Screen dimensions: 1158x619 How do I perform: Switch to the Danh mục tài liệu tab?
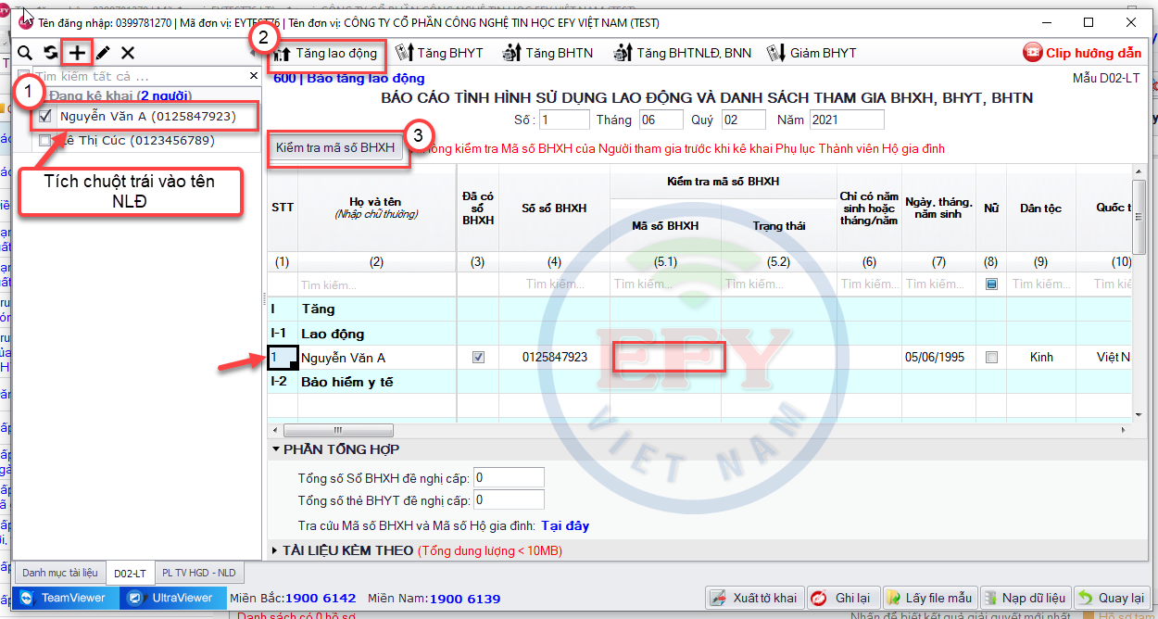[60, 574]
